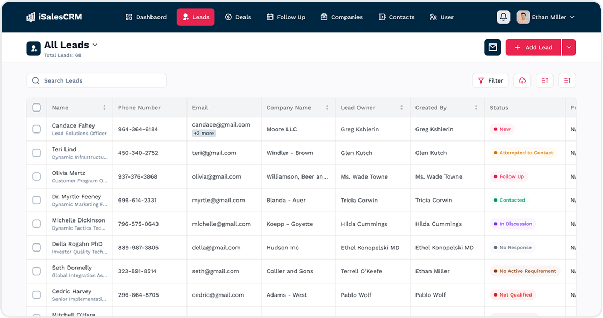The width and height of the screenshot is (603, 318).
Task: Click company name Moore LLC
Action: coord(282,129)
